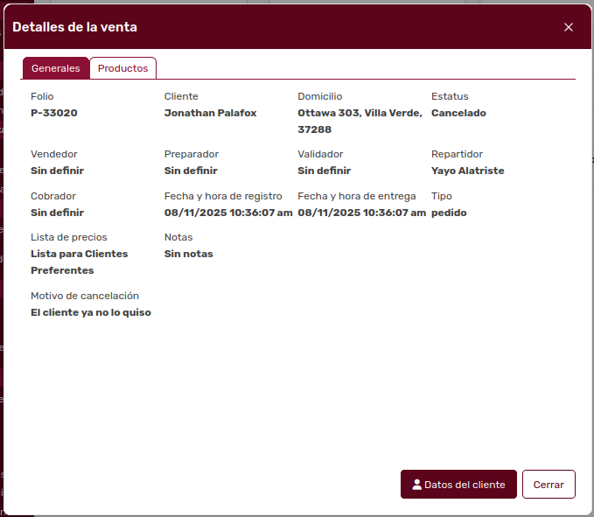
Task: Close the dialog with the X icon
Action: pyautogui.click(x=569, y=27)
